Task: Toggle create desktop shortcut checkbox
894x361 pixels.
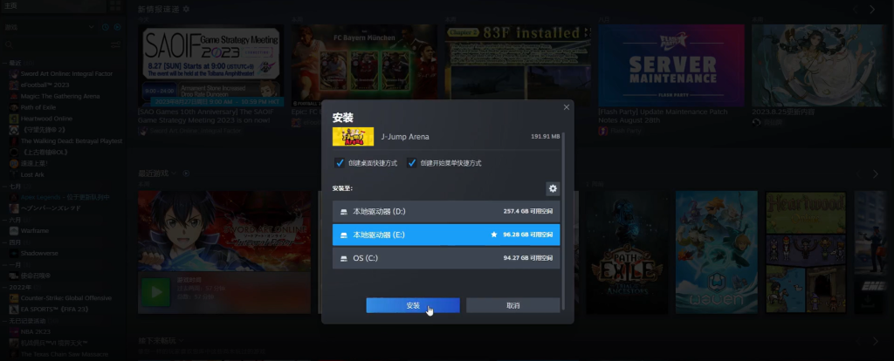Action: 340,163
